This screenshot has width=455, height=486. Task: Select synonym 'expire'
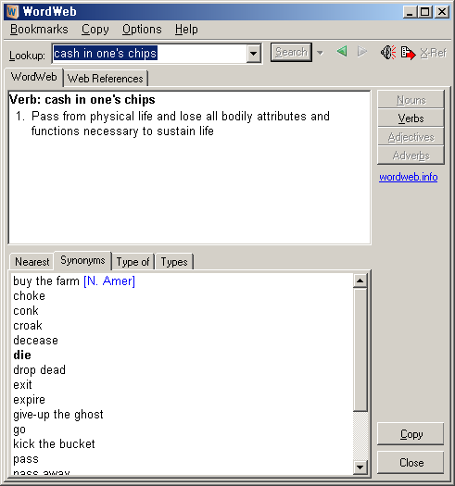click(29, 400)
